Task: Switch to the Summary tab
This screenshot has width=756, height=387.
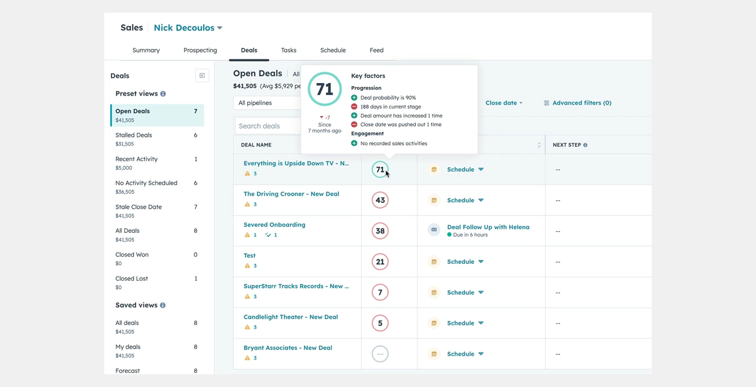Action: [146, 50]
